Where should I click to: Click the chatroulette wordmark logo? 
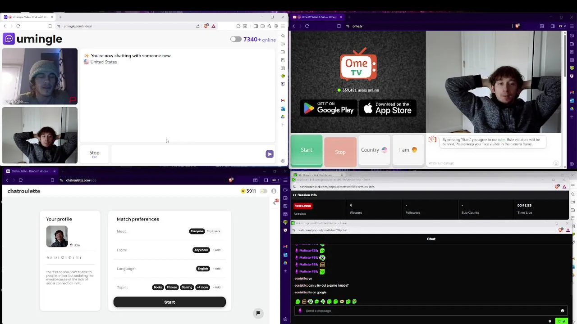click(x=24, y=191)
